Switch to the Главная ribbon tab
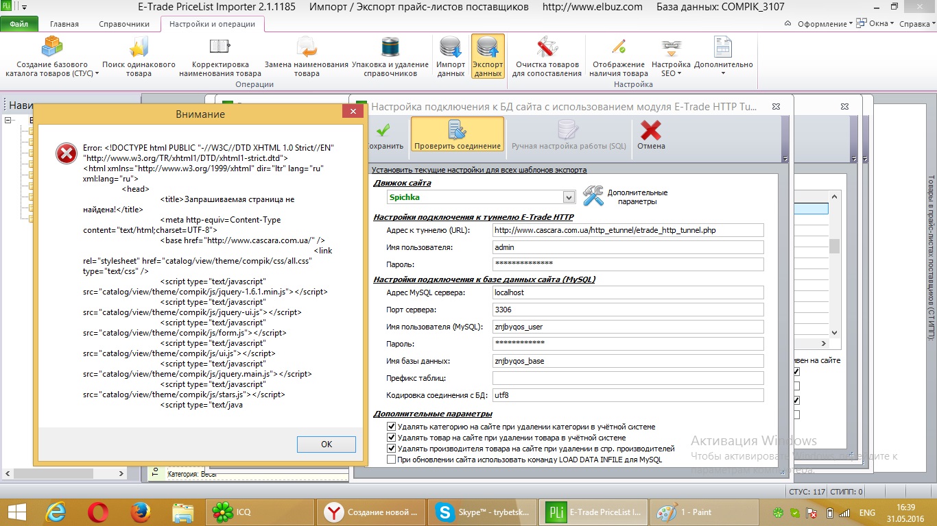This screenshot has width=937, height=526. pyautogui.click(x=64, y=24)
